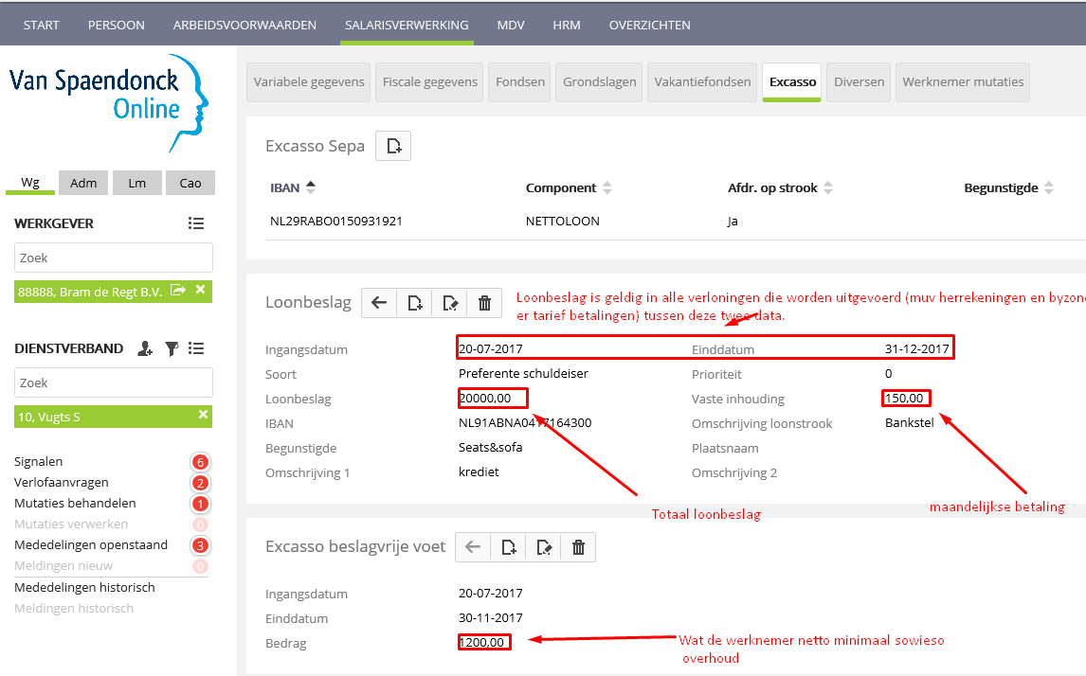This screenshot has width=1086, height=676.
Task: Click the Loonbeslag back arrow icon
Action: (379, 302)
